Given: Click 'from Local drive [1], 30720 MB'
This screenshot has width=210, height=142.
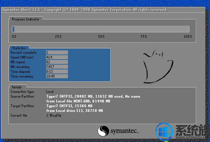Looking at the screenshot, I should point(75,111).
